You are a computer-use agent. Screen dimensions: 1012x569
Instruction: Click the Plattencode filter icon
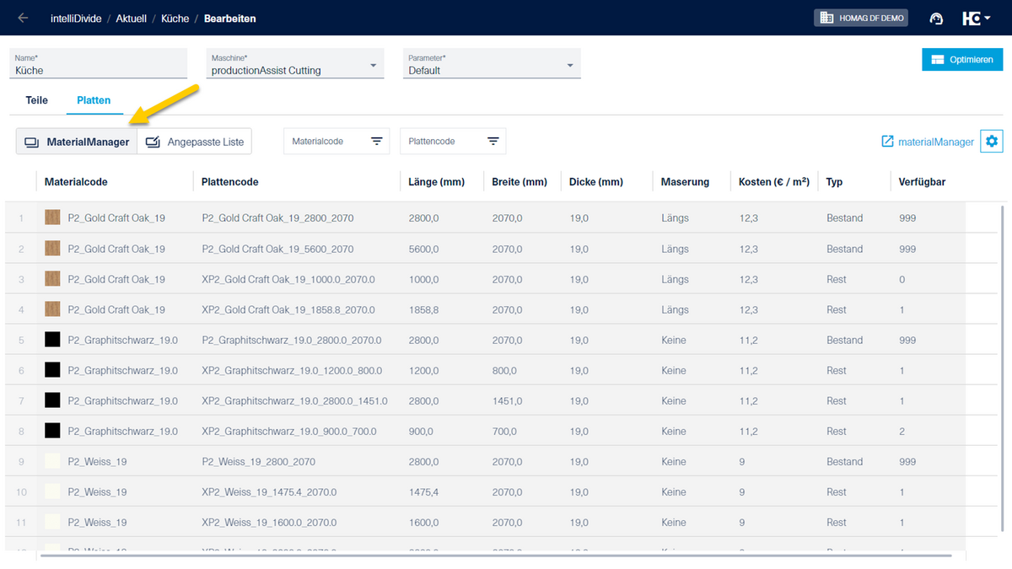[x=493, y=142]
